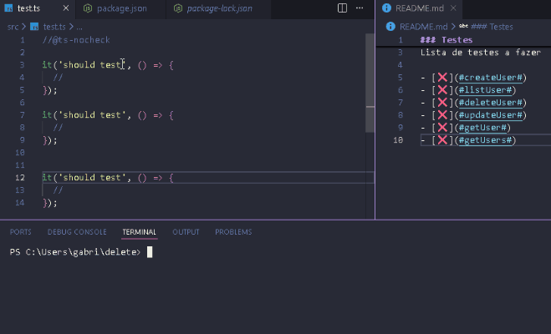Screen dimensions: 551x334
Task: Click the package.json file icon
Action: point(88,8)
